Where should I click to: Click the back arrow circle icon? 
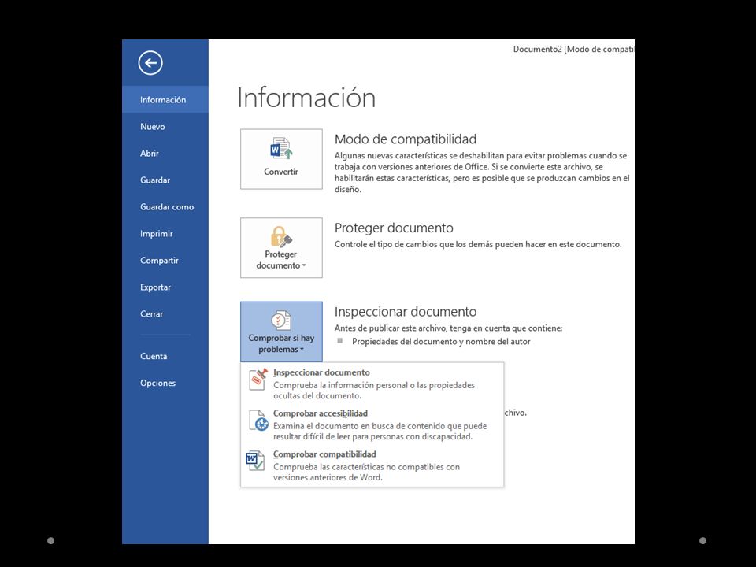coord(150,63)
